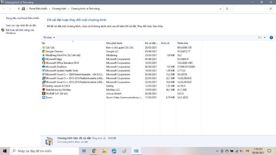Click the Visual C++ 2015-2019 (x86) icon
The image size is (276, 155).
coord(43,82)
